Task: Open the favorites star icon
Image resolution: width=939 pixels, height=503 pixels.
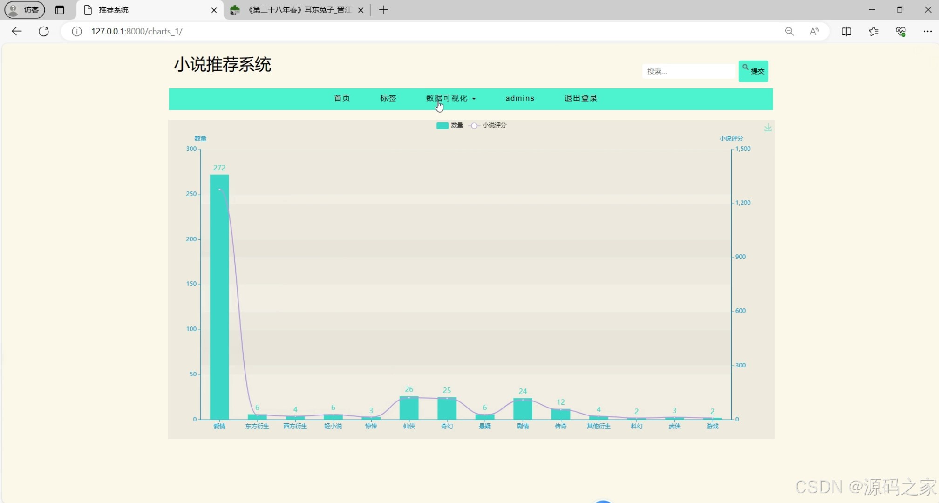Action: (x=873, y=31)
